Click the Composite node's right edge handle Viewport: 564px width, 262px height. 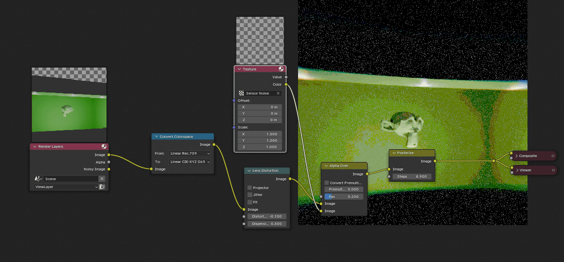point(553,156)
